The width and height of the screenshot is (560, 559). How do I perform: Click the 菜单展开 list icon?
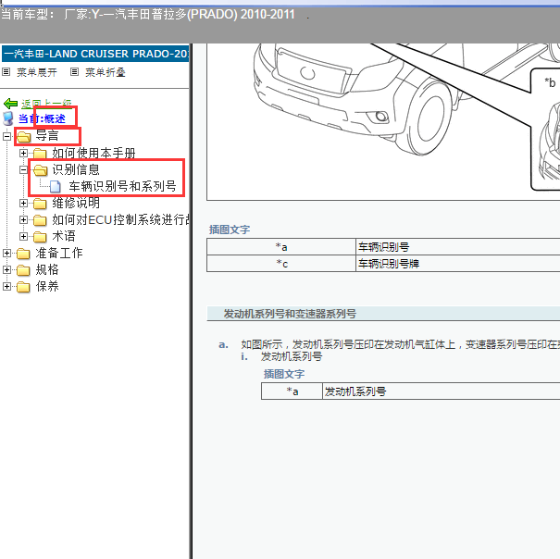click(6, 72)
